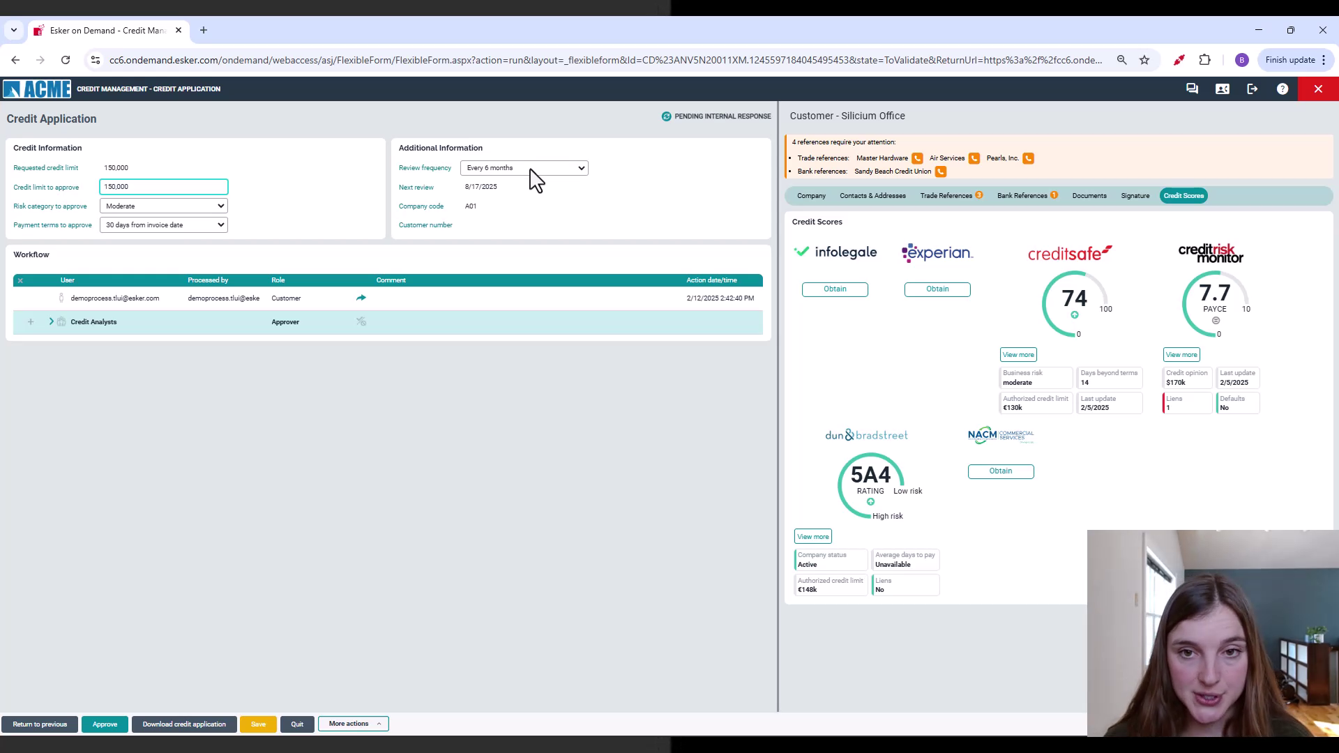Call Master Hardware via its phone icon
The image size is (1339, 753).
point(917,158)
